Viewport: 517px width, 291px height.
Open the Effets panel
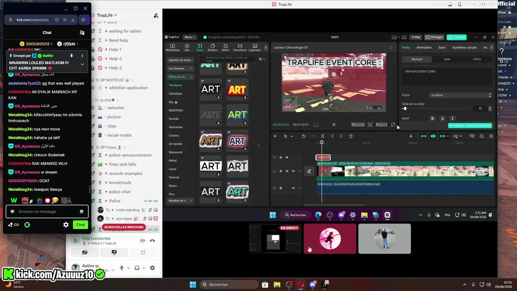[x=225, y=47]
